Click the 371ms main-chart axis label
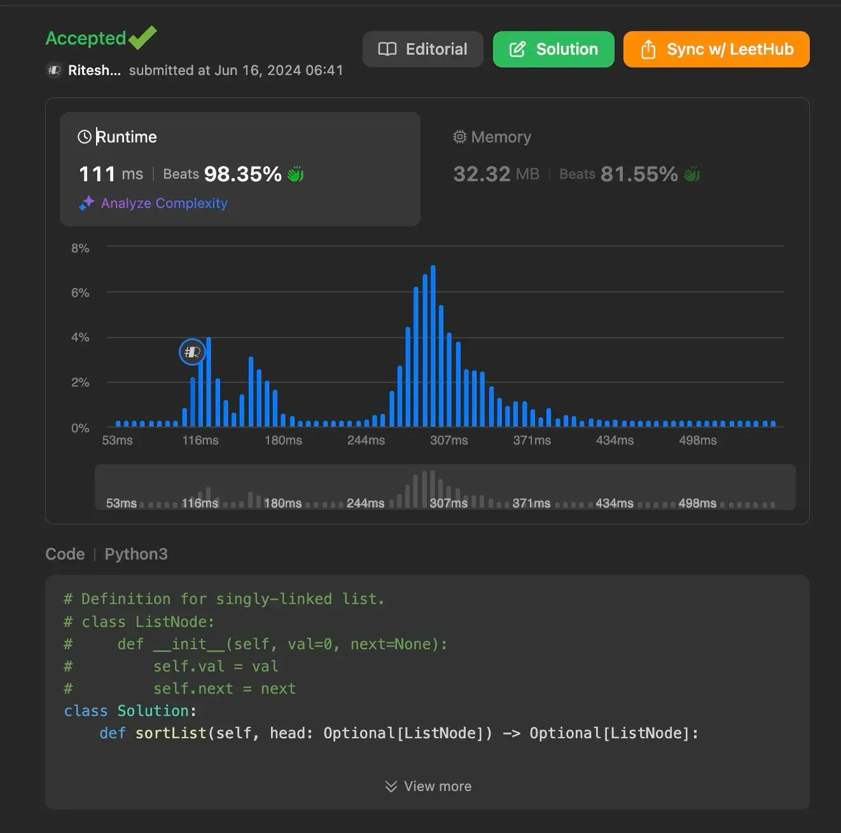 coord(532,440)
